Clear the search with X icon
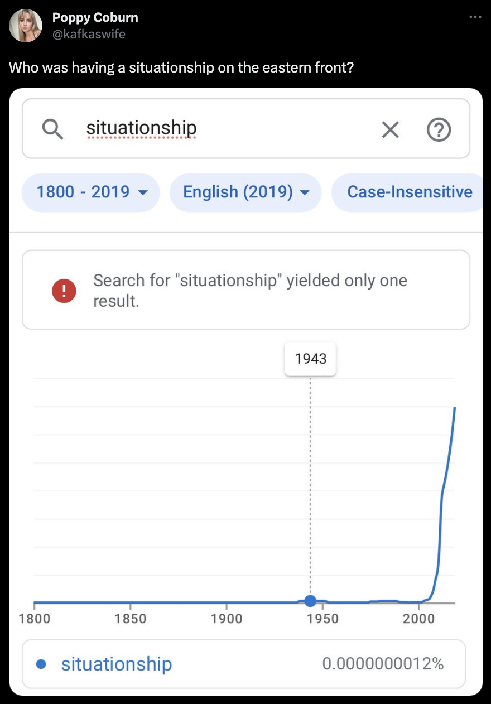 (390, 130)
